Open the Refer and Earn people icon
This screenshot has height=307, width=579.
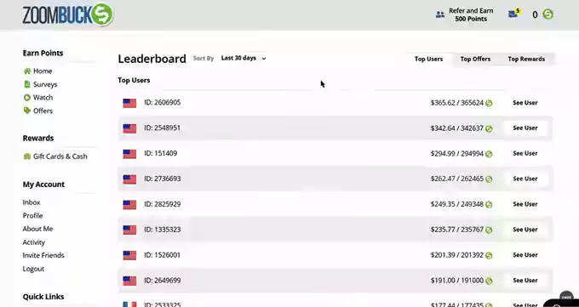(x=440, y=14)
